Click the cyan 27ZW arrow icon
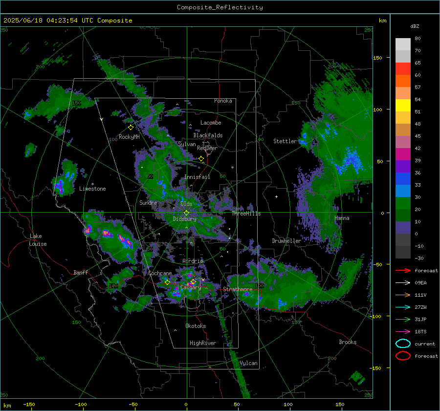Screen dimensions: 440x411 403,307
